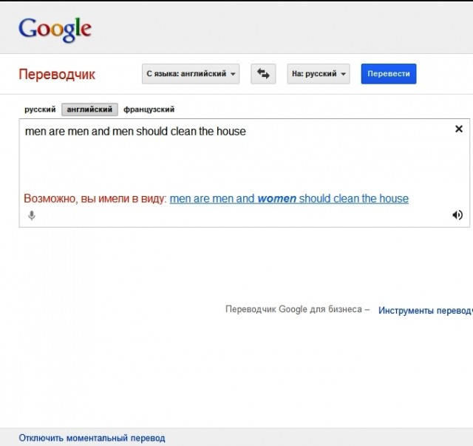Click the typed text 'men are men and men'
Screen dimensions: 473x446
[79, 132]
